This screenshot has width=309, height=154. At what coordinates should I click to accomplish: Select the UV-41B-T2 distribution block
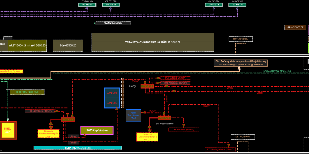(x=87, y=5)
